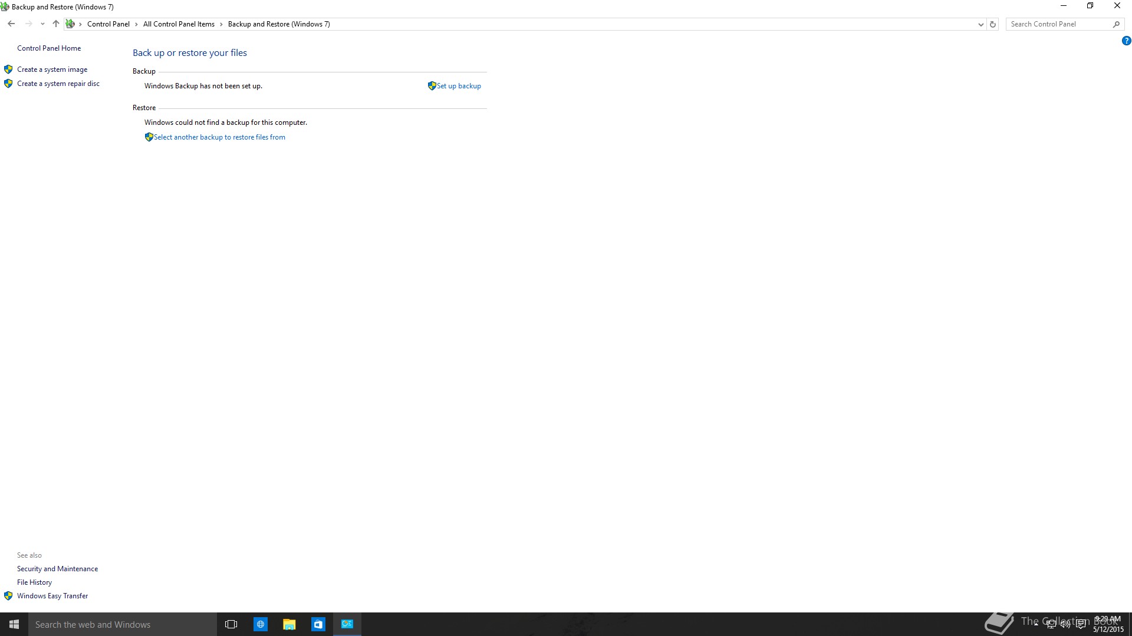The width and height of the screenshot is (1132, 636).
Task: Click the Control Panel taskbar icon
Action: (x=347, y=624)
